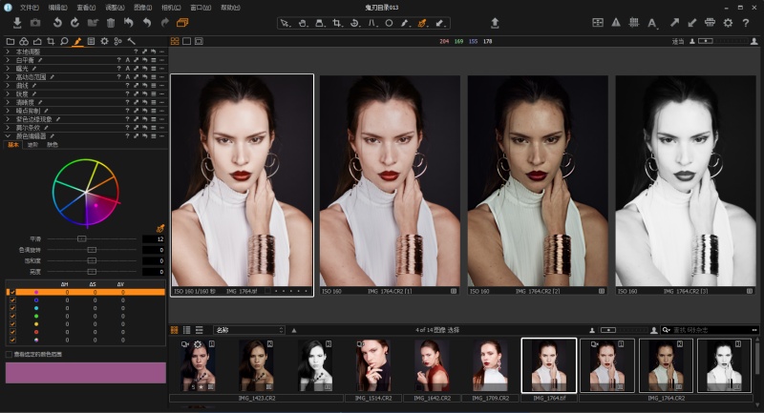Uncheck the green color range checkbox
Viewport: 764px width, 413px height.
12,317
